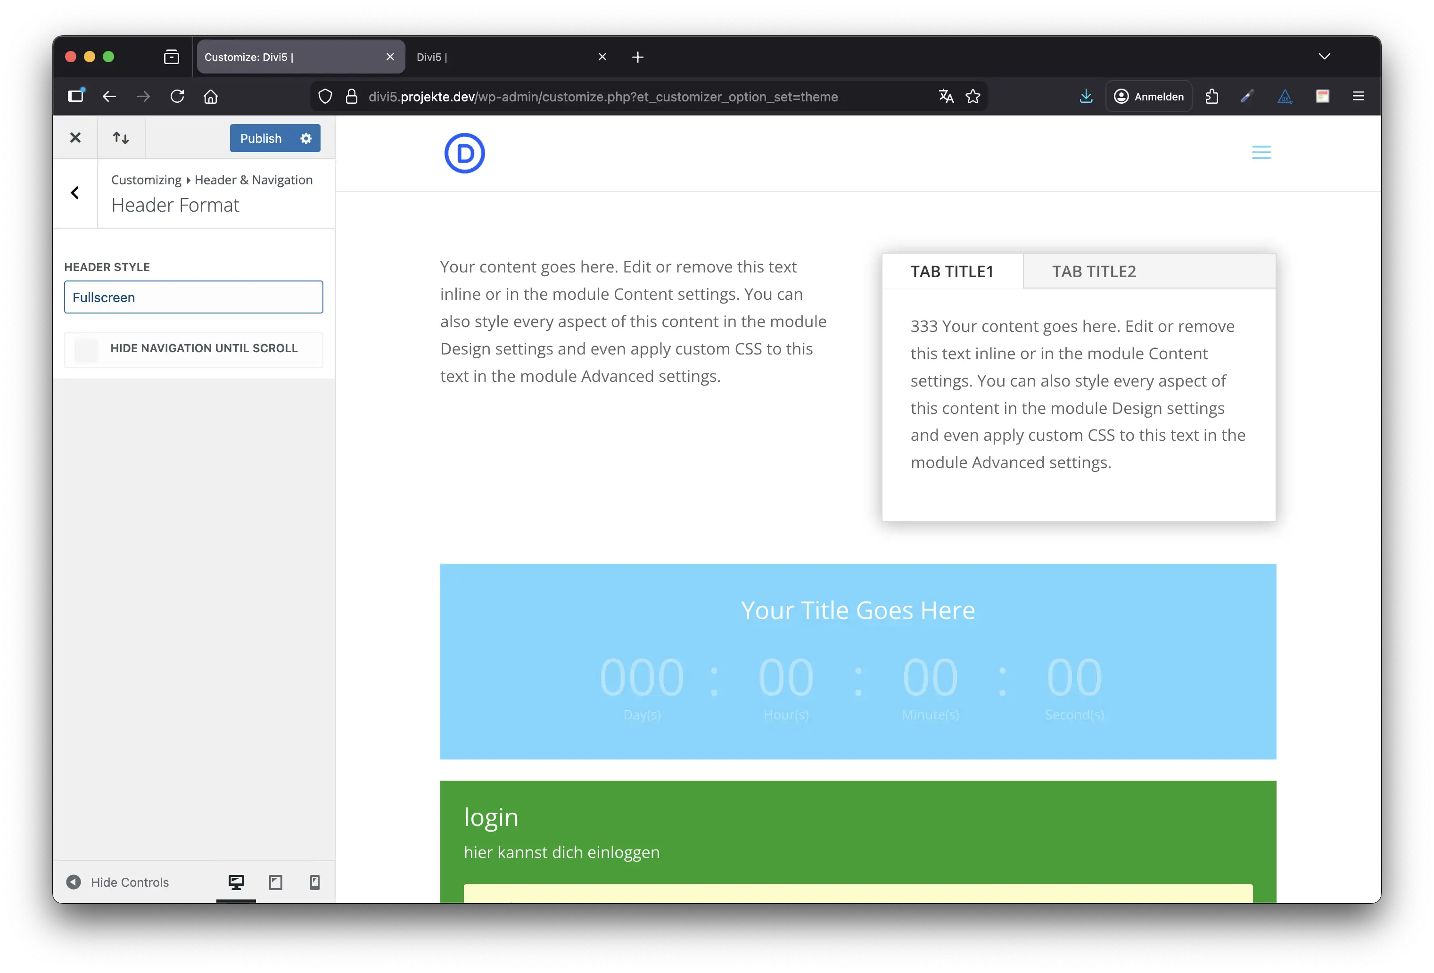Open Firefox application hamburger menu
1434x973 pixels.
pos(1358,96)
